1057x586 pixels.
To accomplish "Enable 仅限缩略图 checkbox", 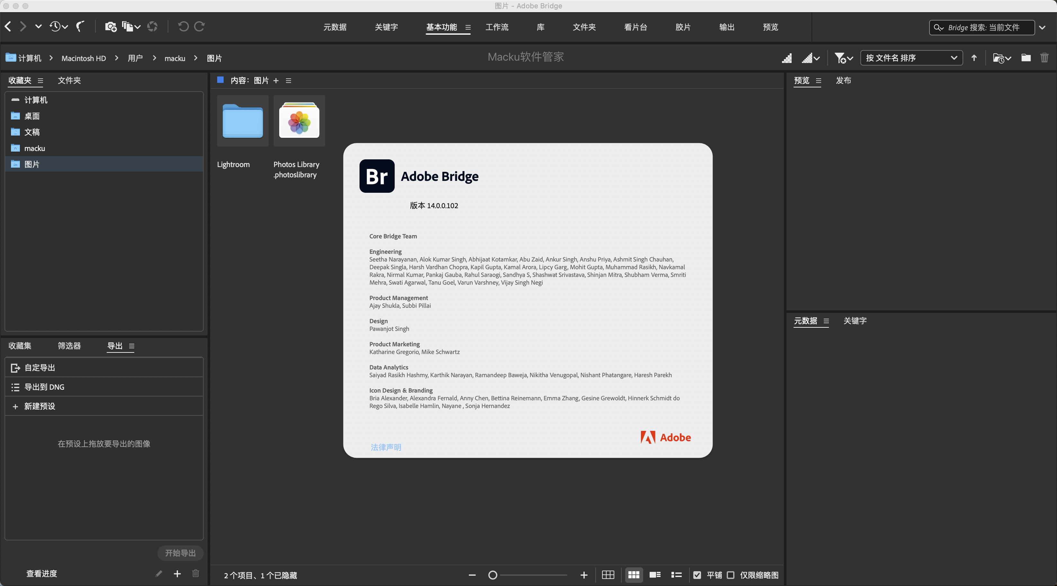I will (730, 575).
